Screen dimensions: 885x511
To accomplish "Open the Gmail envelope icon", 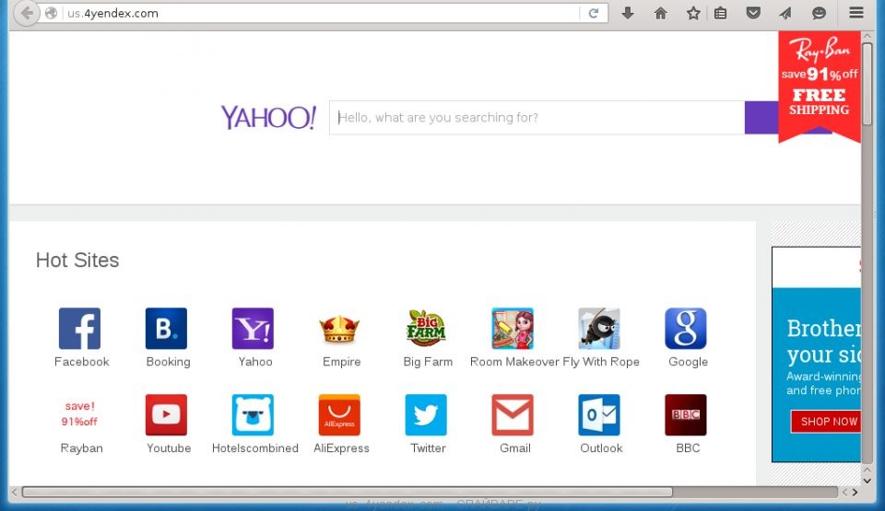I will click(x=513, y=415).
